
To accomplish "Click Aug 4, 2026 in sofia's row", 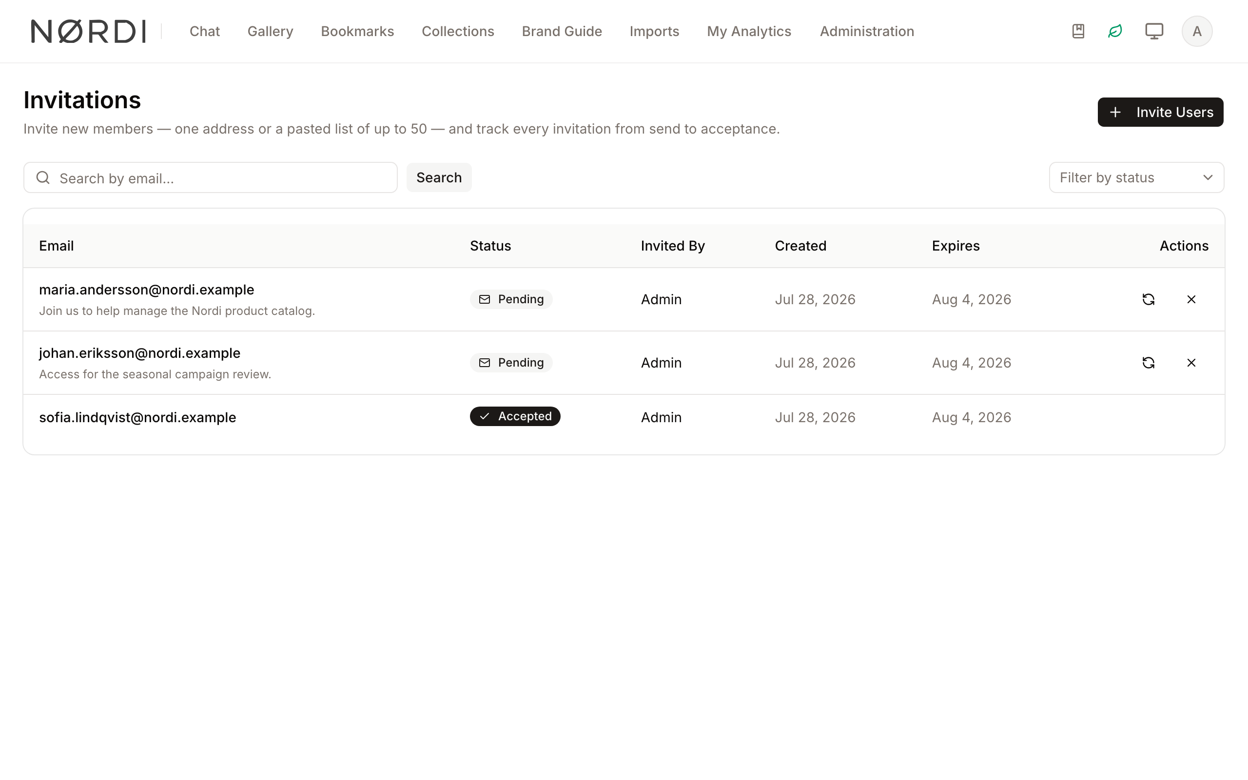I will [x=971, y=417].
